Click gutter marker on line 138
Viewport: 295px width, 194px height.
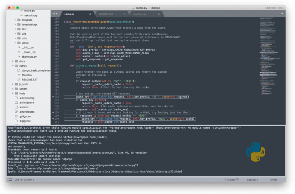point(53,112)
